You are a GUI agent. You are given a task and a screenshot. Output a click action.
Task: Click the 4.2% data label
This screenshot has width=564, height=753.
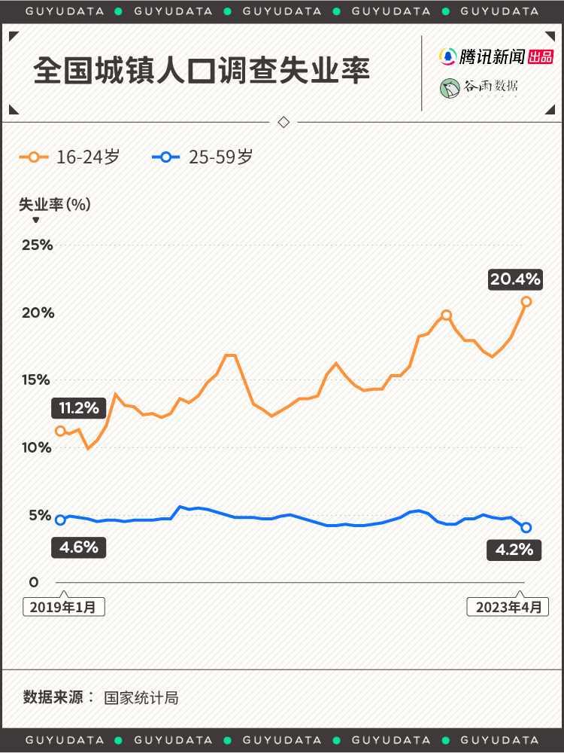514,550
